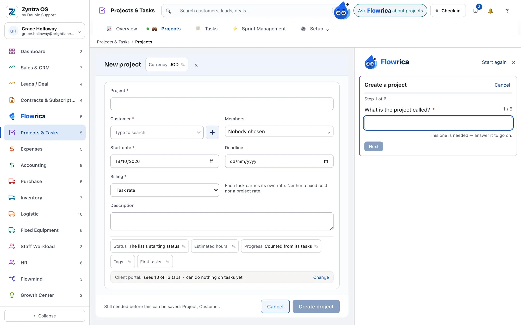Click the Ask Flowrica about projects button
Image resolution: width=521 pixels, height=325 pixels.
(x=390, y=11)
